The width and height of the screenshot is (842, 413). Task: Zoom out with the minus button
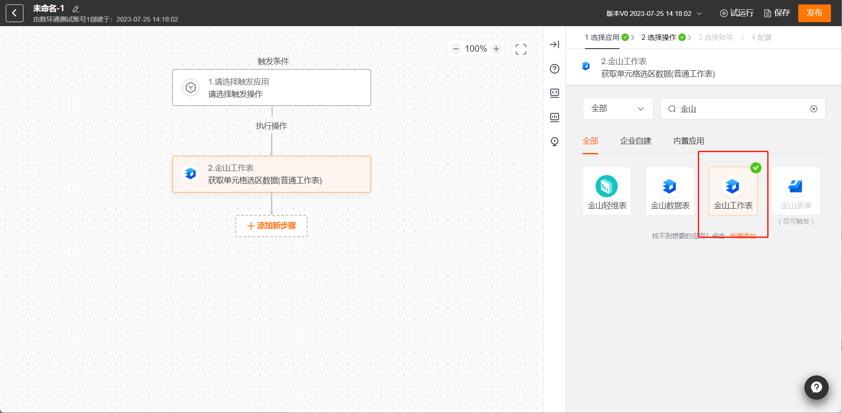click(x=456, y=49)
